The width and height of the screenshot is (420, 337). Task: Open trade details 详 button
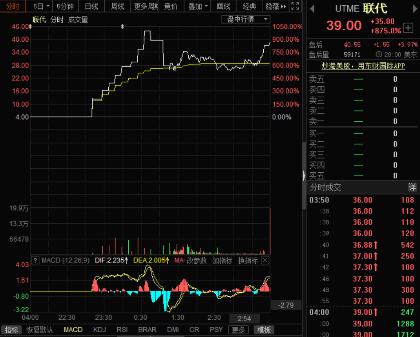pos(412,187)
